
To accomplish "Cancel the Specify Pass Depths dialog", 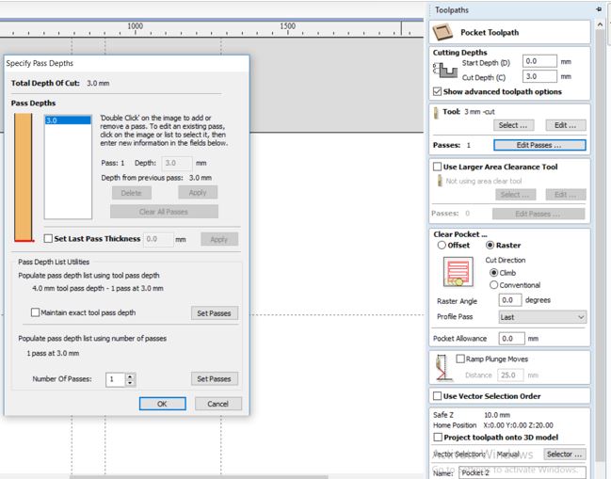I will [217, 404].
